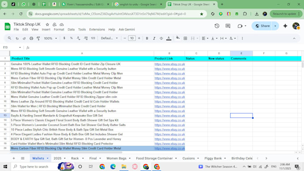
Task: Click the move document icon
Action: tap(55, 25)
